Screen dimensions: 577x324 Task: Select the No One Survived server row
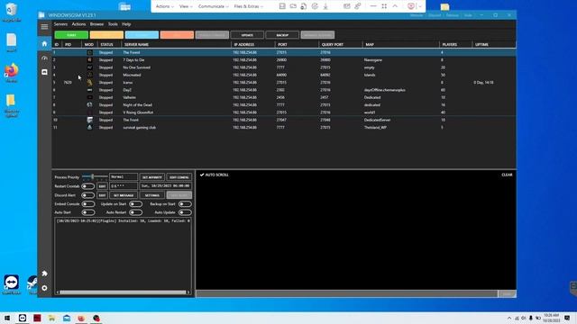284,67
